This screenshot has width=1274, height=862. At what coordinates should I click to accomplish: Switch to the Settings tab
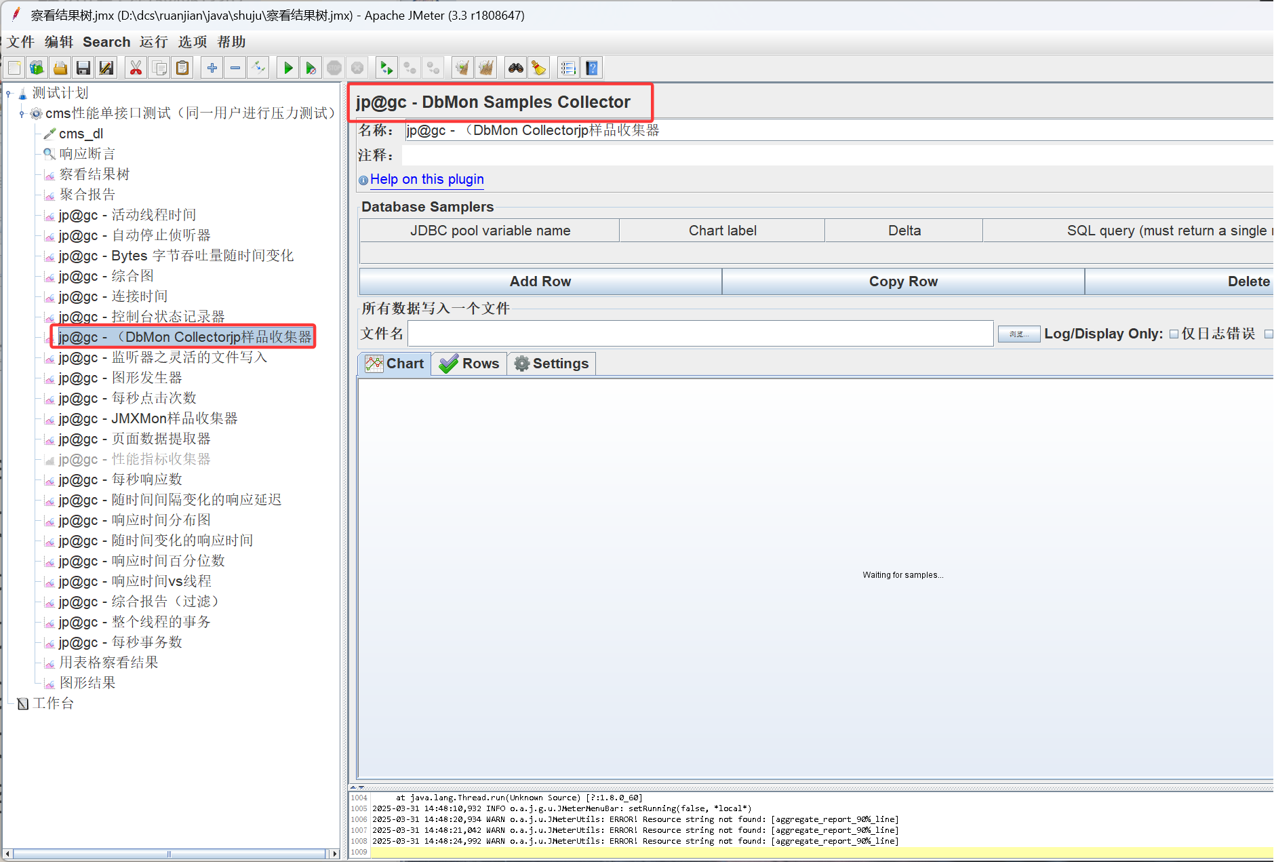point(552,364)
